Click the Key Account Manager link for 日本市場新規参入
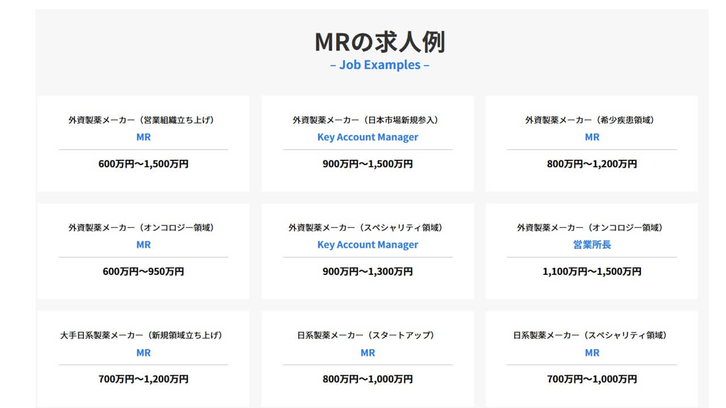 (367, 137)
